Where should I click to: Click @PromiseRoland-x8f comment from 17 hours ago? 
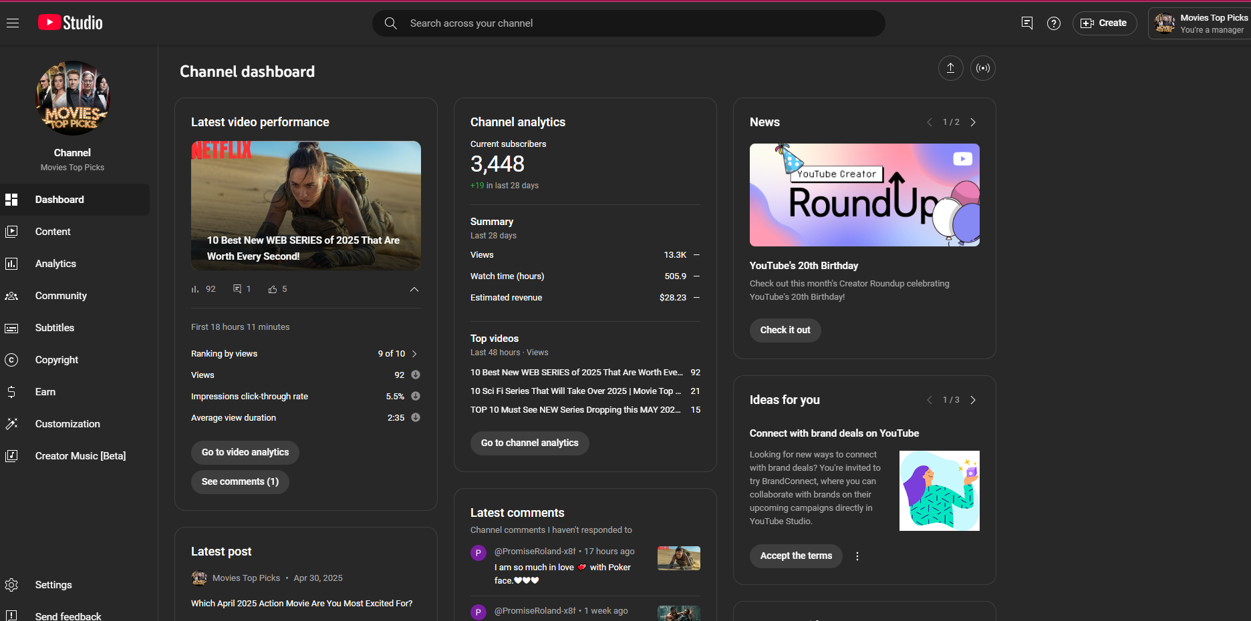585,566
